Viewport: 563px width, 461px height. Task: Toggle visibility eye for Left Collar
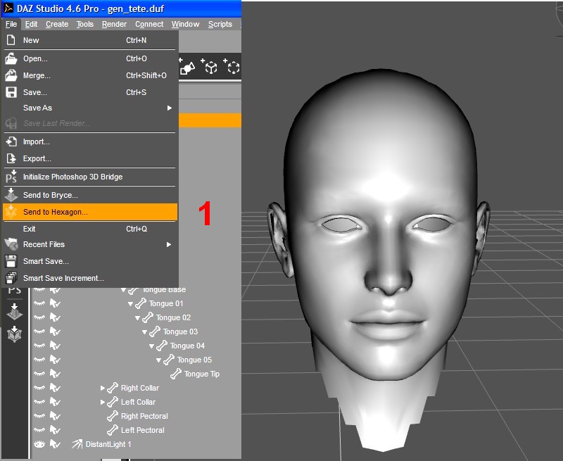tap(39, 402)
